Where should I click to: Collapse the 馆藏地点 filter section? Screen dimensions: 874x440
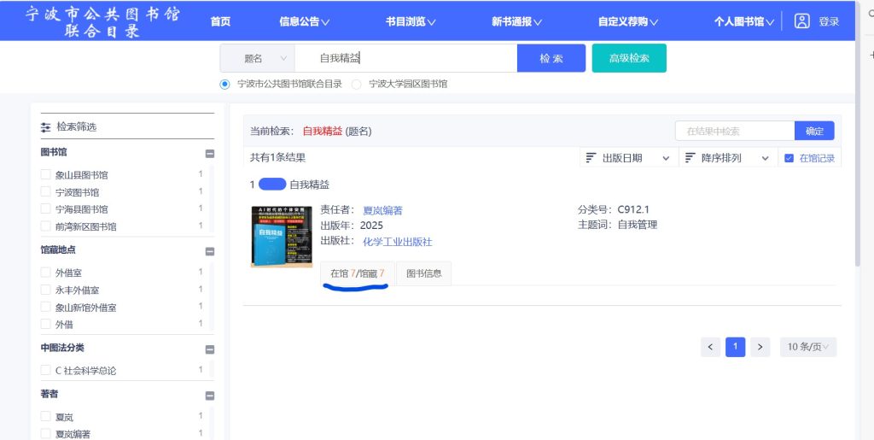[x=209, y=251]
